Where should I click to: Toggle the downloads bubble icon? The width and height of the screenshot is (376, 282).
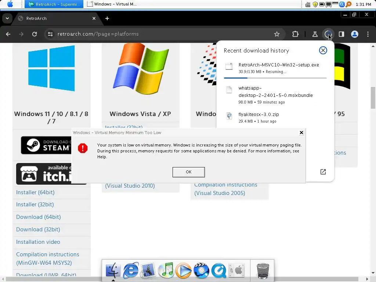click(328, 34)
